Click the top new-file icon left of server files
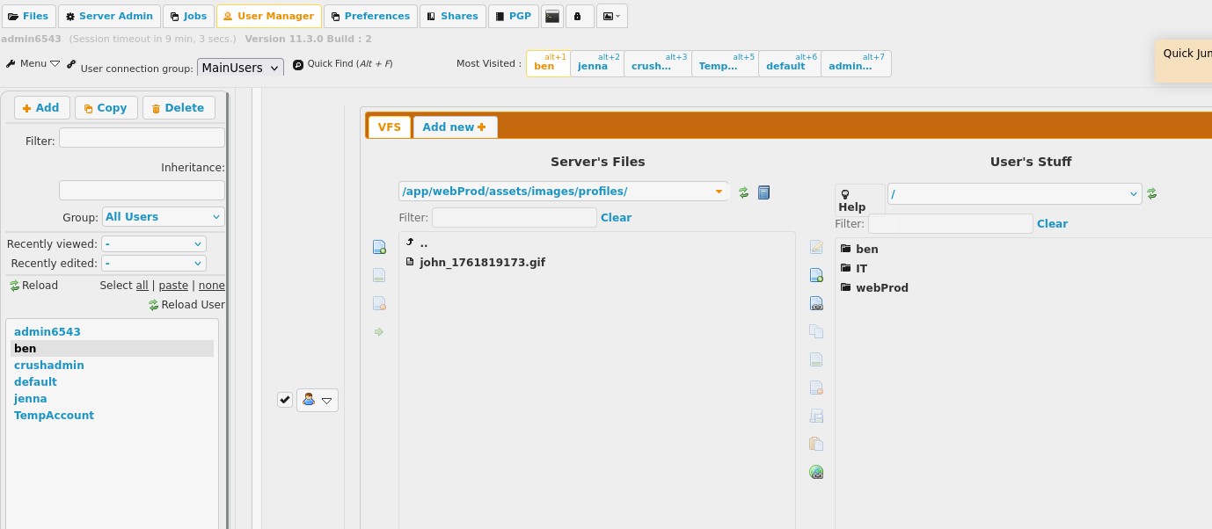The height and width of the screenshot is (529, 1212). click(x=379, y=247)
